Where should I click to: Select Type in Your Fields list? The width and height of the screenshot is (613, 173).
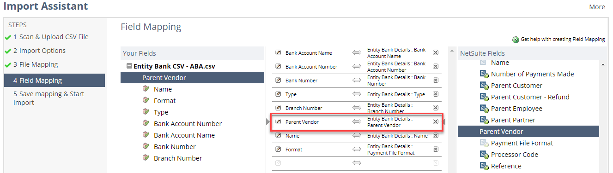[161, 112]
